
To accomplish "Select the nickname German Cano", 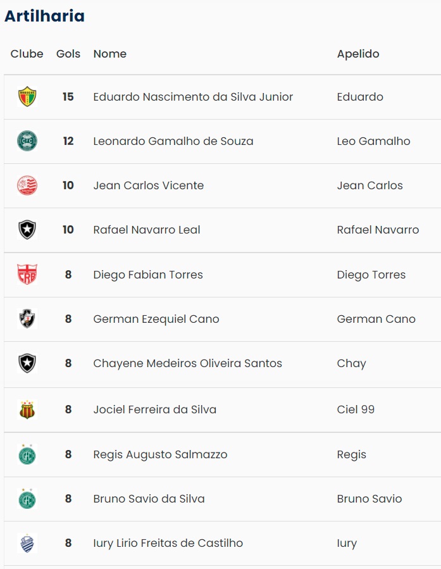I will (376, 319).
